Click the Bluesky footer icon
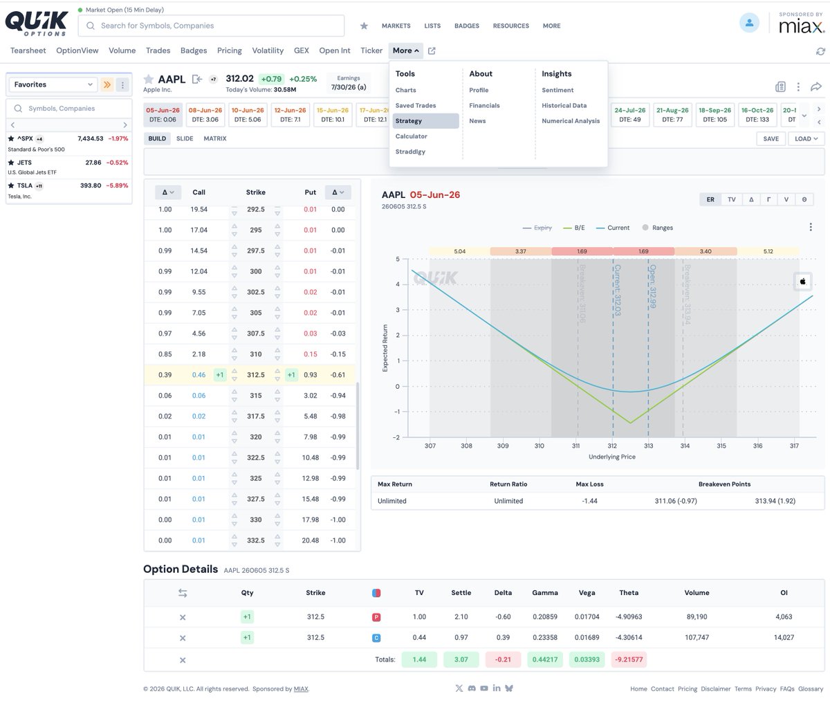The image size is (830, 703). 509,688
